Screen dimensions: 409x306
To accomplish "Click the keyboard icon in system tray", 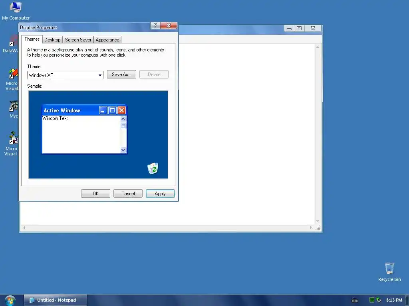I will [x=355, y=300].
